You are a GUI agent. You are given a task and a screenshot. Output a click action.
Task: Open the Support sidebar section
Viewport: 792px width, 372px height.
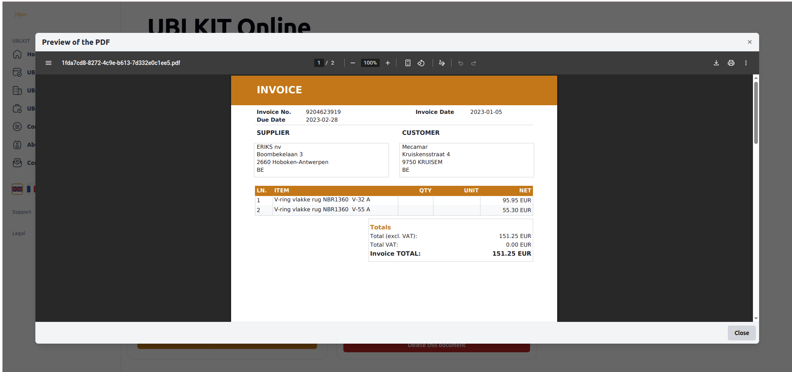point(22,212)
